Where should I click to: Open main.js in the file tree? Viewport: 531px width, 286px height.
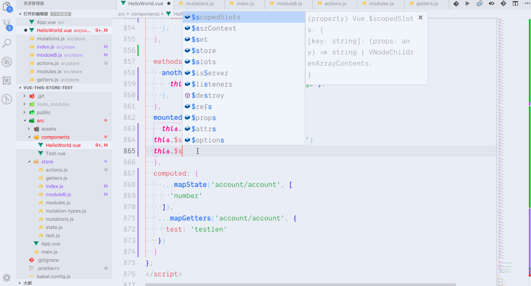point(64,252)
